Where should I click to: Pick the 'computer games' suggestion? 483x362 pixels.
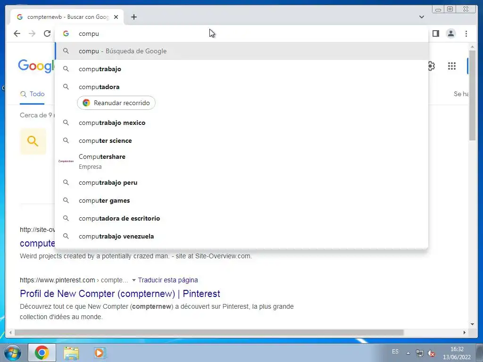pos(241,200)
